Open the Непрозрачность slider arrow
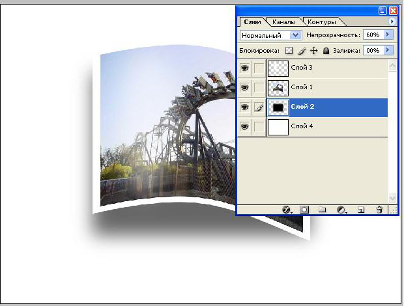The image size is (404, 306). click(388, 35)
